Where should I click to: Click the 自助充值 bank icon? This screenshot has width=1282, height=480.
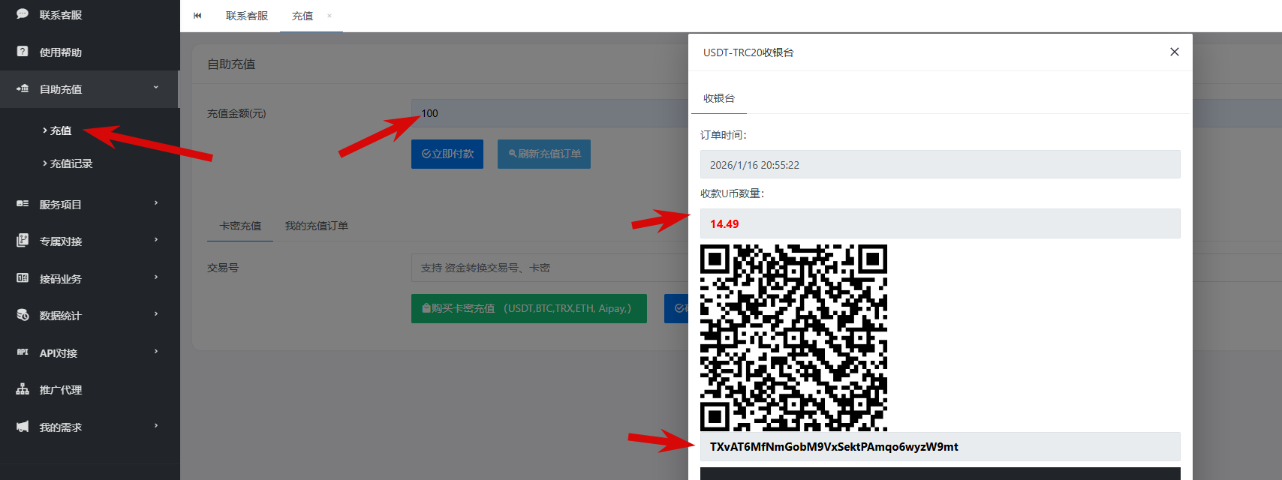[23, 88]
